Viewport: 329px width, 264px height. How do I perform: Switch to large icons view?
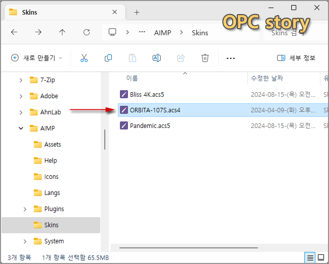pyautogui.click(x=321, y=257)
